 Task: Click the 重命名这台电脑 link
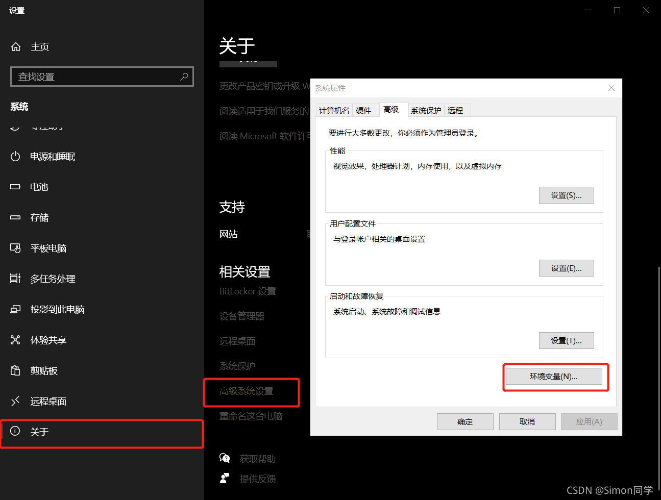pyautogui.click(x=251, y=416)
